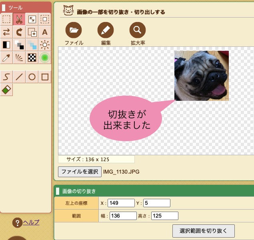The width and height of the screenshot is (254, 240).
Task: Click the cat logo icon
Action: [x=68, y=10]
